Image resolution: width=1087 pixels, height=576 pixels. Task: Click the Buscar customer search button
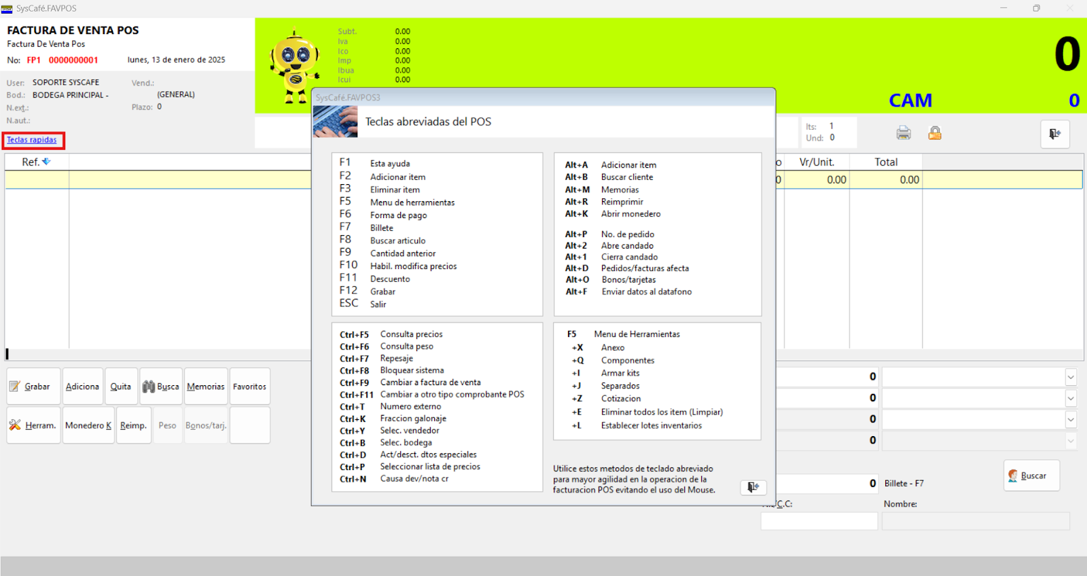point(1031,475)
